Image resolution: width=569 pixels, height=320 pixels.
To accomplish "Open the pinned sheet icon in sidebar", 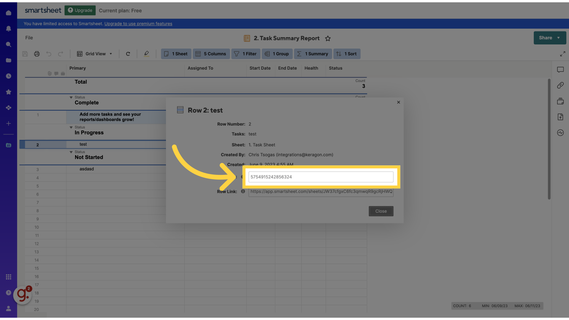I will click(x=9, y=145).
